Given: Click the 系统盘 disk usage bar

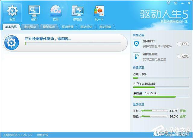Looking at the screenshot, I should 161,97.
